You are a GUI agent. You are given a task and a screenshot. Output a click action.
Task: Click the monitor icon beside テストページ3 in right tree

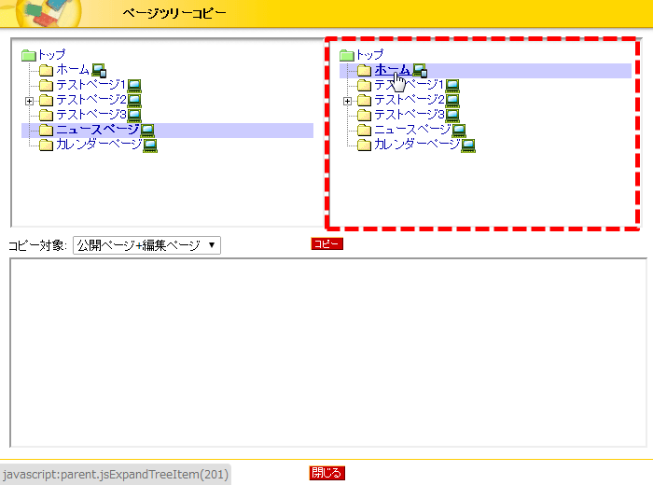tap(452, 116)
